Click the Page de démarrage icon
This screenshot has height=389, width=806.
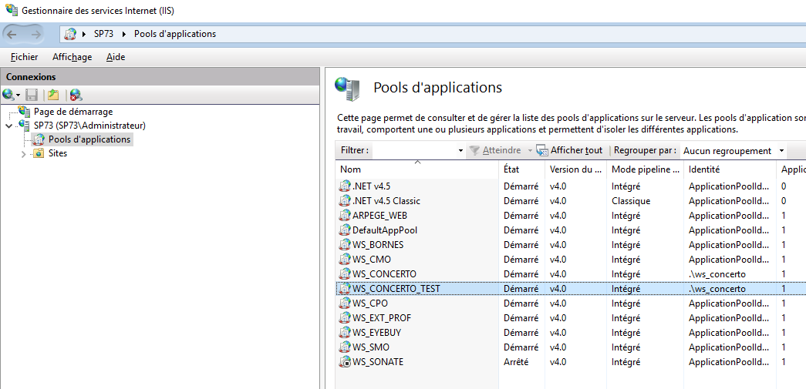pyautogui.click(x=24, y=112)
